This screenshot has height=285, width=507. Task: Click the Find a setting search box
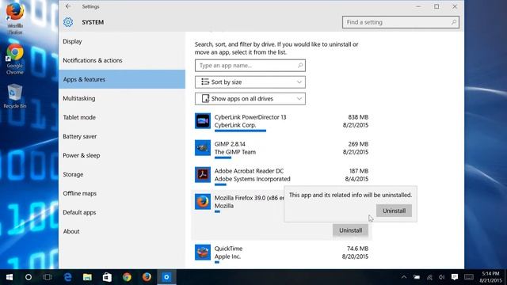pos(401,22)
